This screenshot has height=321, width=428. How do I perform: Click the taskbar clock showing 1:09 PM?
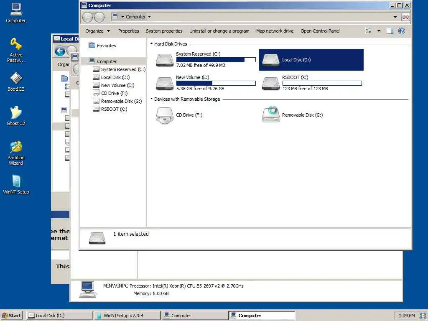[407, 316]
